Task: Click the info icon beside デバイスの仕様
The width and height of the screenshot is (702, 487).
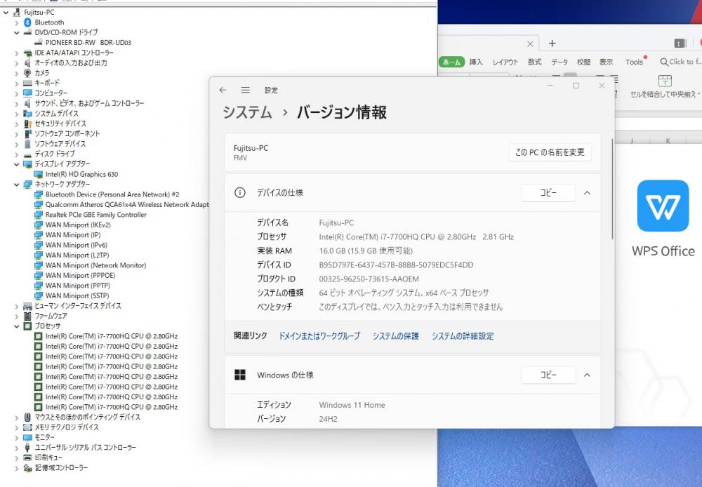Action: [x=240, y=193]
